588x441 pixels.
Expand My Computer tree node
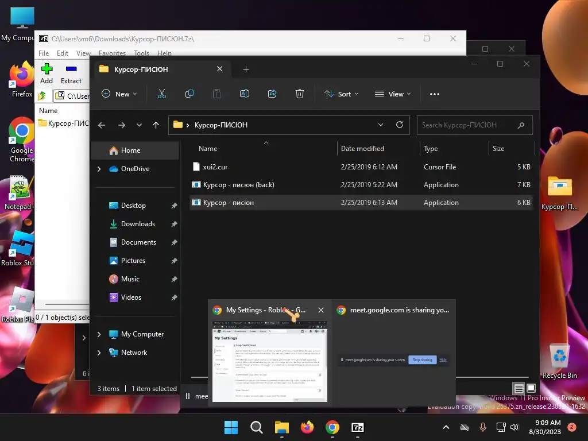(99, 334)
